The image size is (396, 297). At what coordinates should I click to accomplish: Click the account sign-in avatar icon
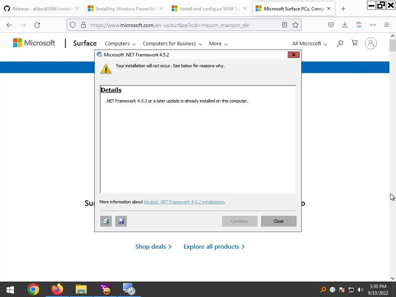click(x=371, y=43)
